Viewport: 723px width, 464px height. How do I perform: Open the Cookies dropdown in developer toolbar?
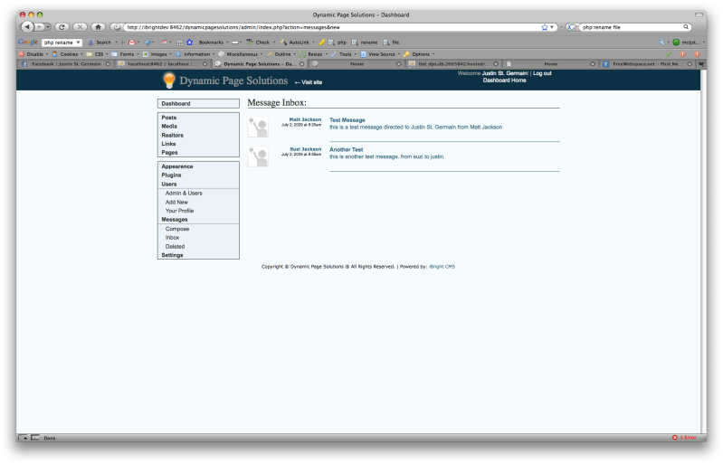coord(67,54)
